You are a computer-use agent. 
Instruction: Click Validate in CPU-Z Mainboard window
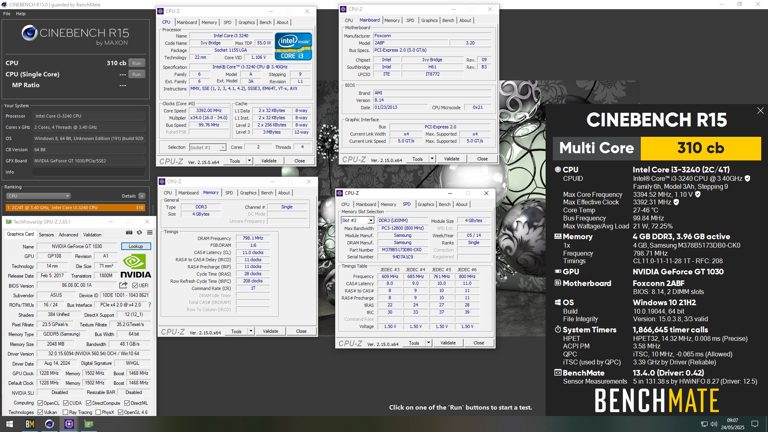pyautogui.click(x=452, y=159)
